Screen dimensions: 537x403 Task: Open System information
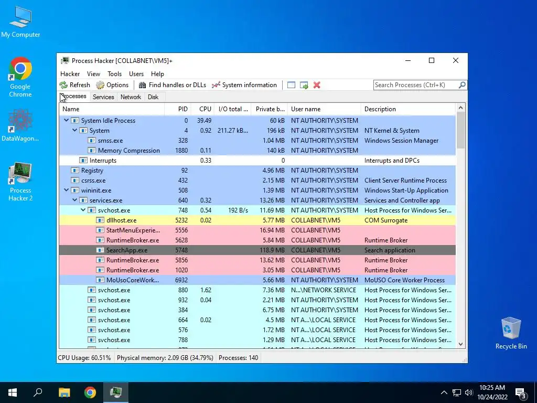(x=244, y=85)
